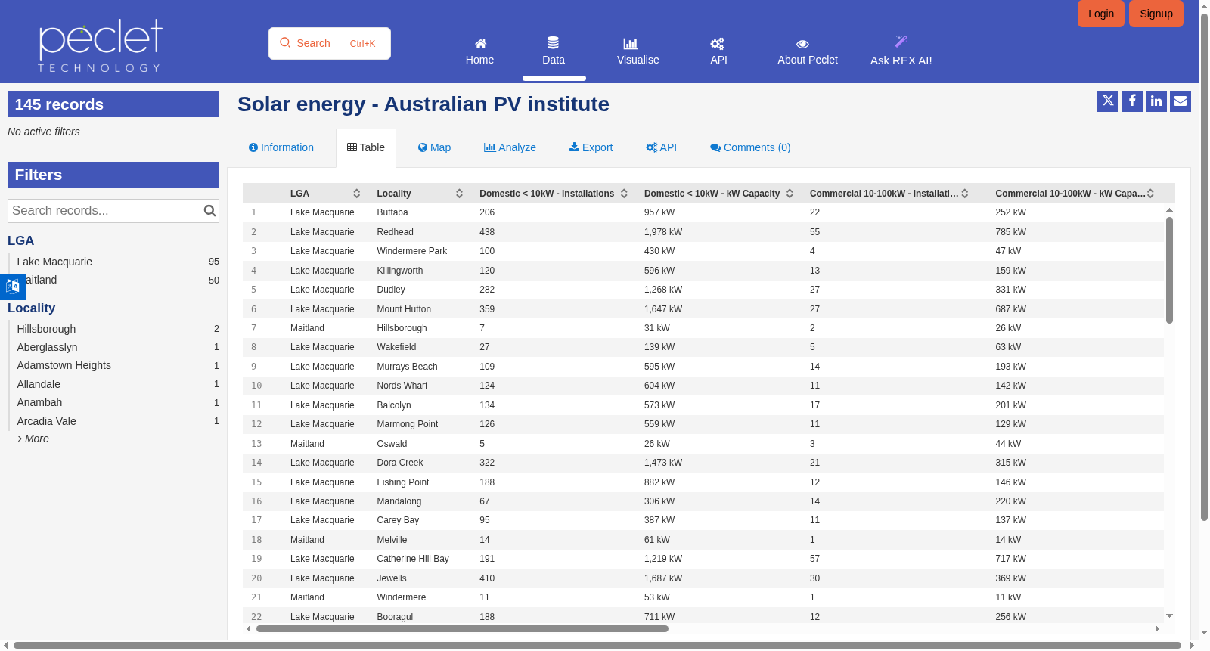Open the Peclet Technology logo homepage
Image resolution: width=1210 pixels, height=651 pixels.
(x=101, y=45)
